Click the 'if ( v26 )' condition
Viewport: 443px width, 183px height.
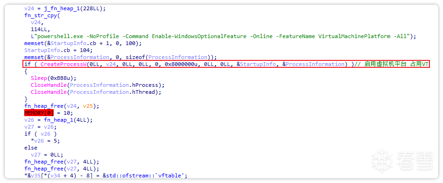click(41, 134)
